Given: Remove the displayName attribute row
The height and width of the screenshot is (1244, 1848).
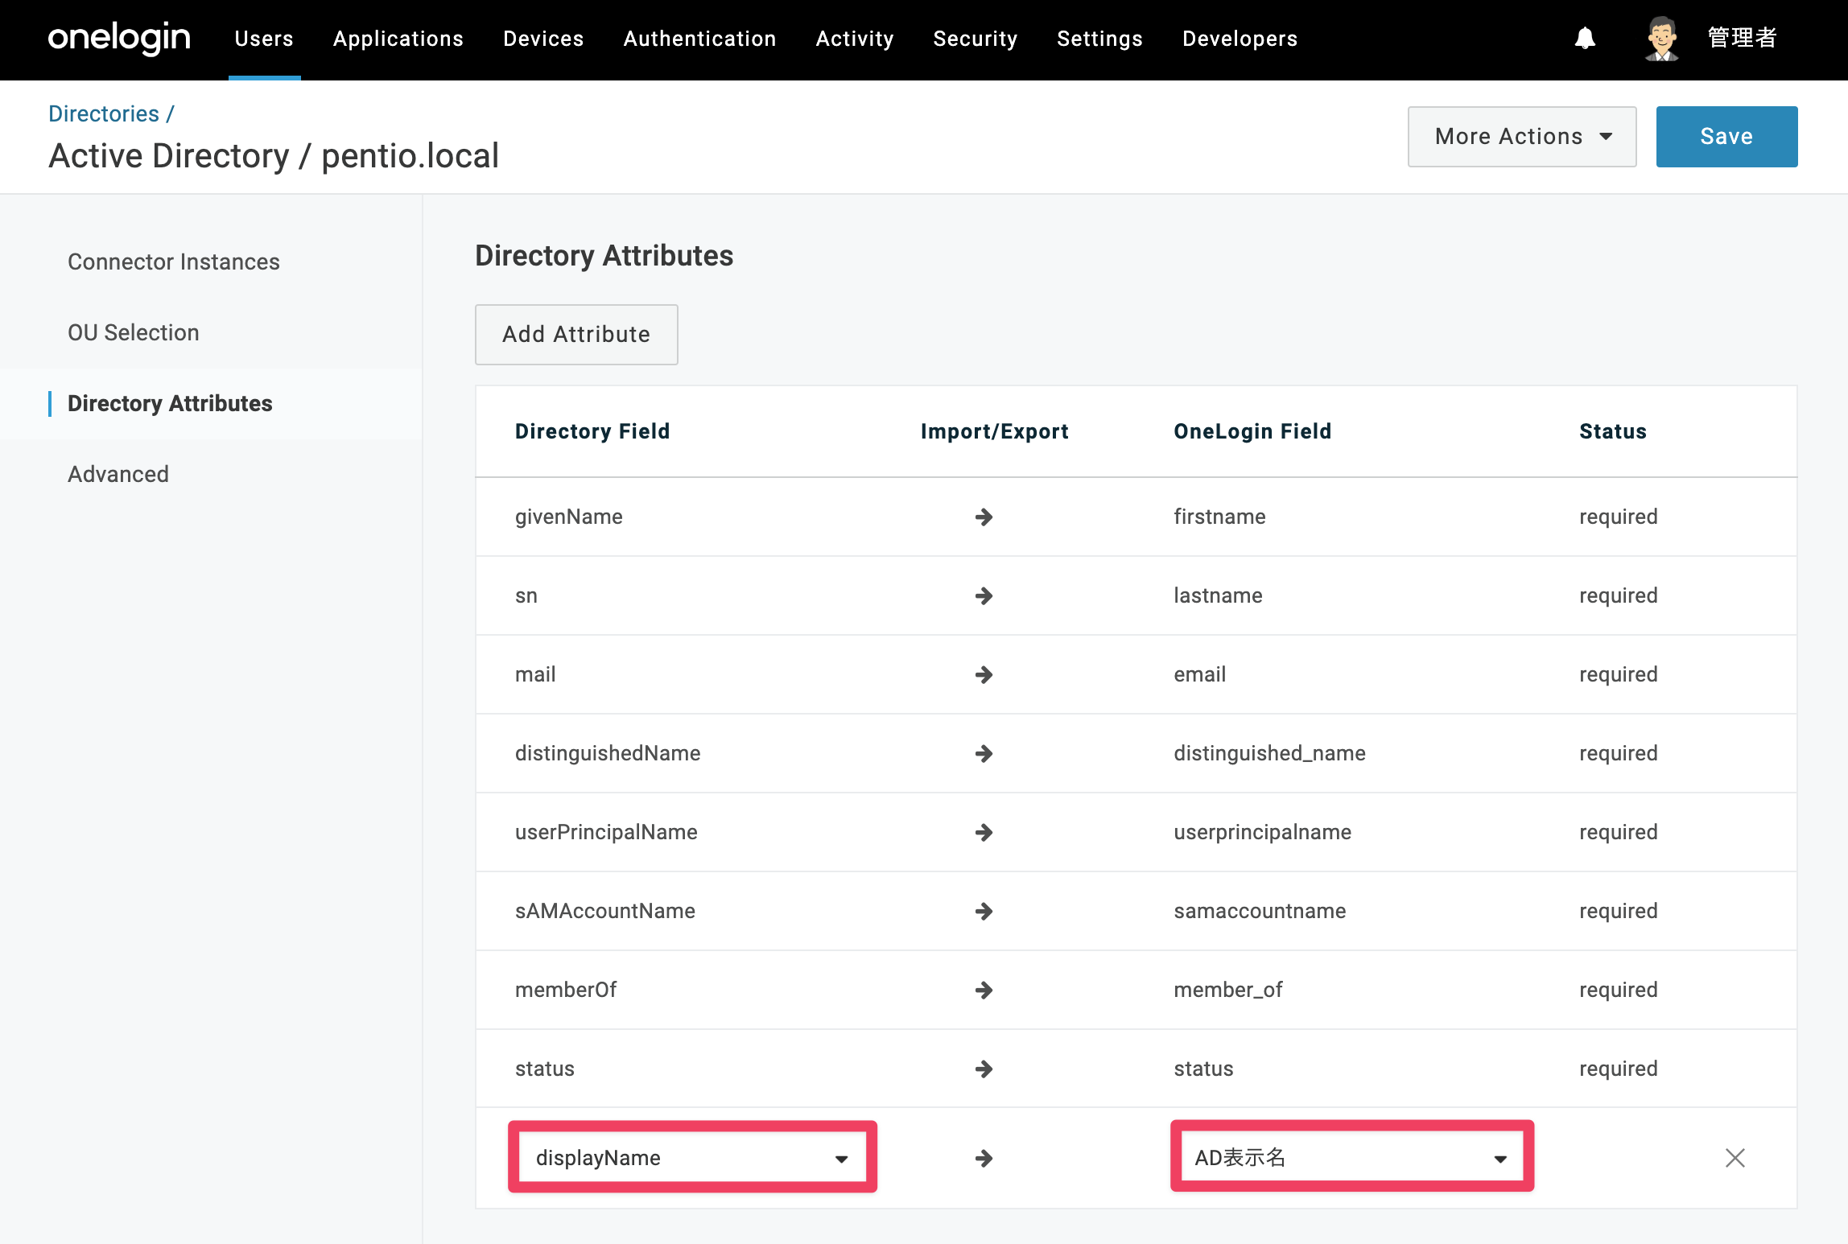Looking at the screenshot, I should coord(1735,1158).
